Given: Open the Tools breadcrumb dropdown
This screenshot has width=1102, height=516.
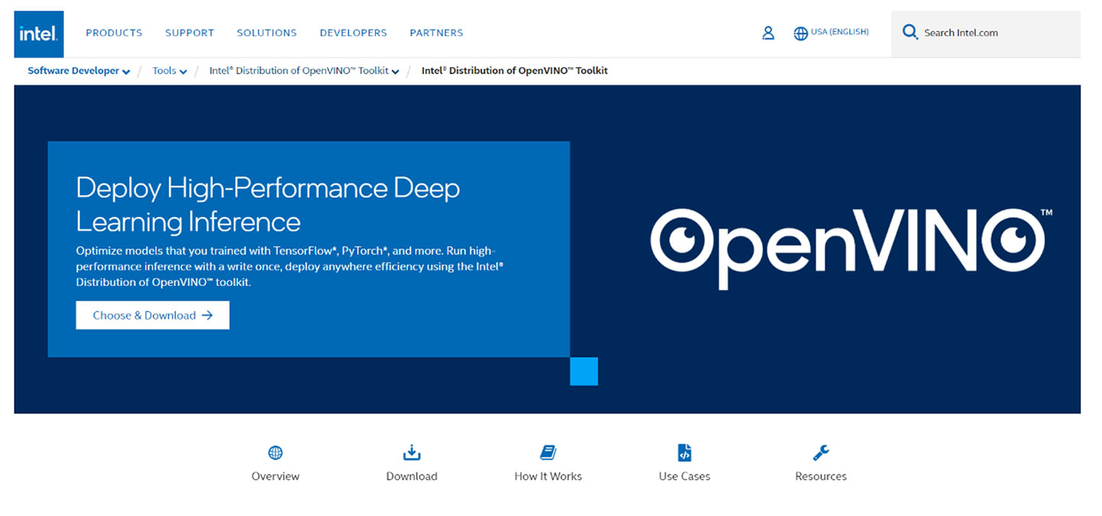Looking at the screenshot, I should click(184, 70).
